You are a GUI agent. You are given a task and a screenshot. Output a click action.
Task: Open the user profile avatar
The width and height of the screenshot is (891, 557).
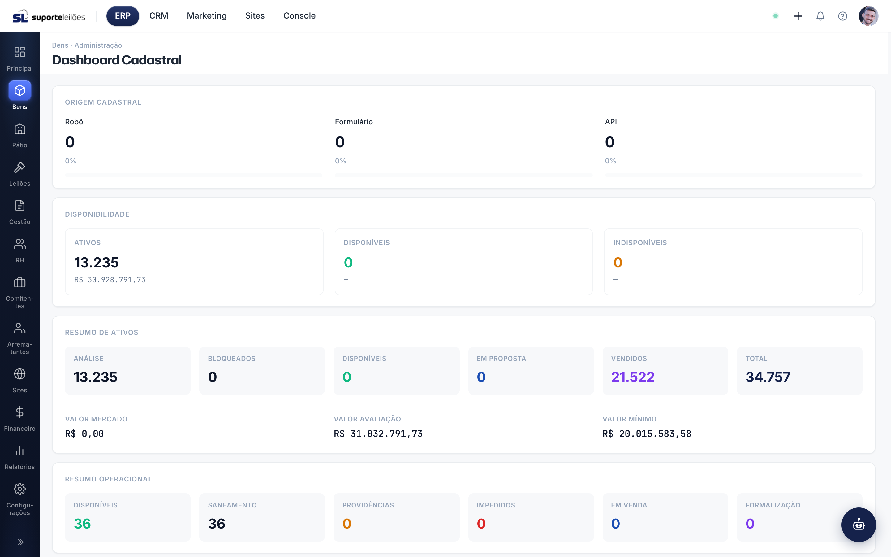[868, 16]
